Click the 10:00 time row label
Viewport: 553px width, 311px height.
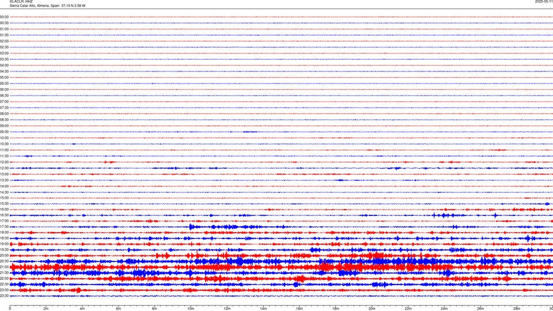tap(4, 138)
